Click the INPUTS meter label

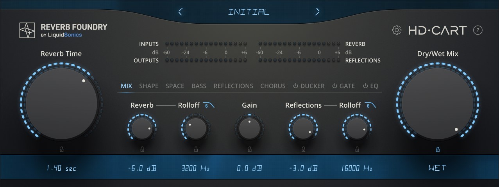[x=149, y=44]
